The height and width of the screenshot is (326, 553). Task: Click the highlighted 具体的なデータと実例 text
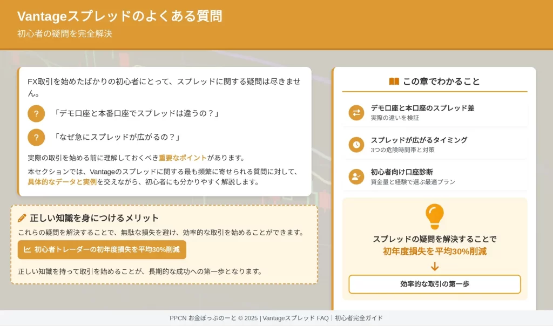pos(62,182)
